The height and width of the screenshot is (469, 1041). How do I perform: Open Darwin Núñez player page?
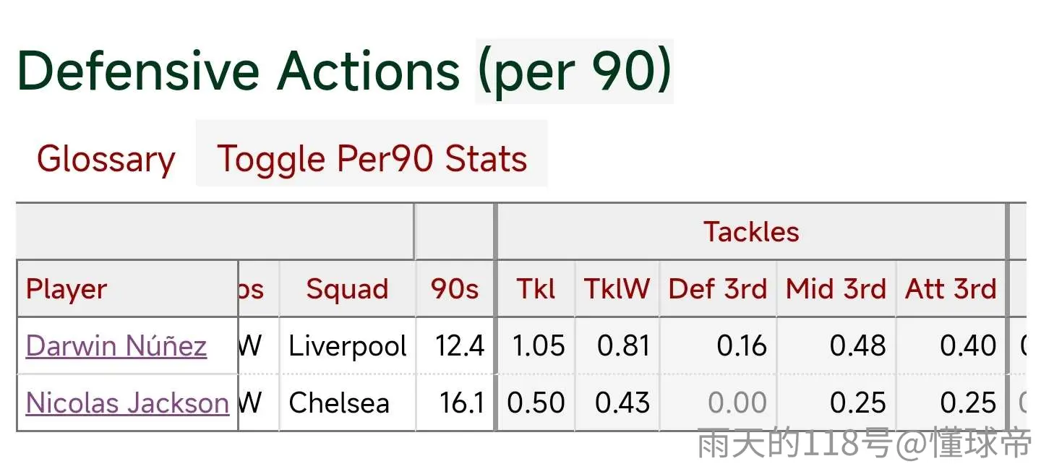pyautogui.click(x=116, y=346)
